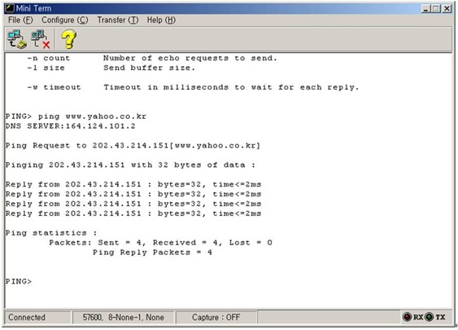Open the Configure (C) menu
The height and width of the screenshot is (330, 458).
pyautogui.click(x=65, y=20)
